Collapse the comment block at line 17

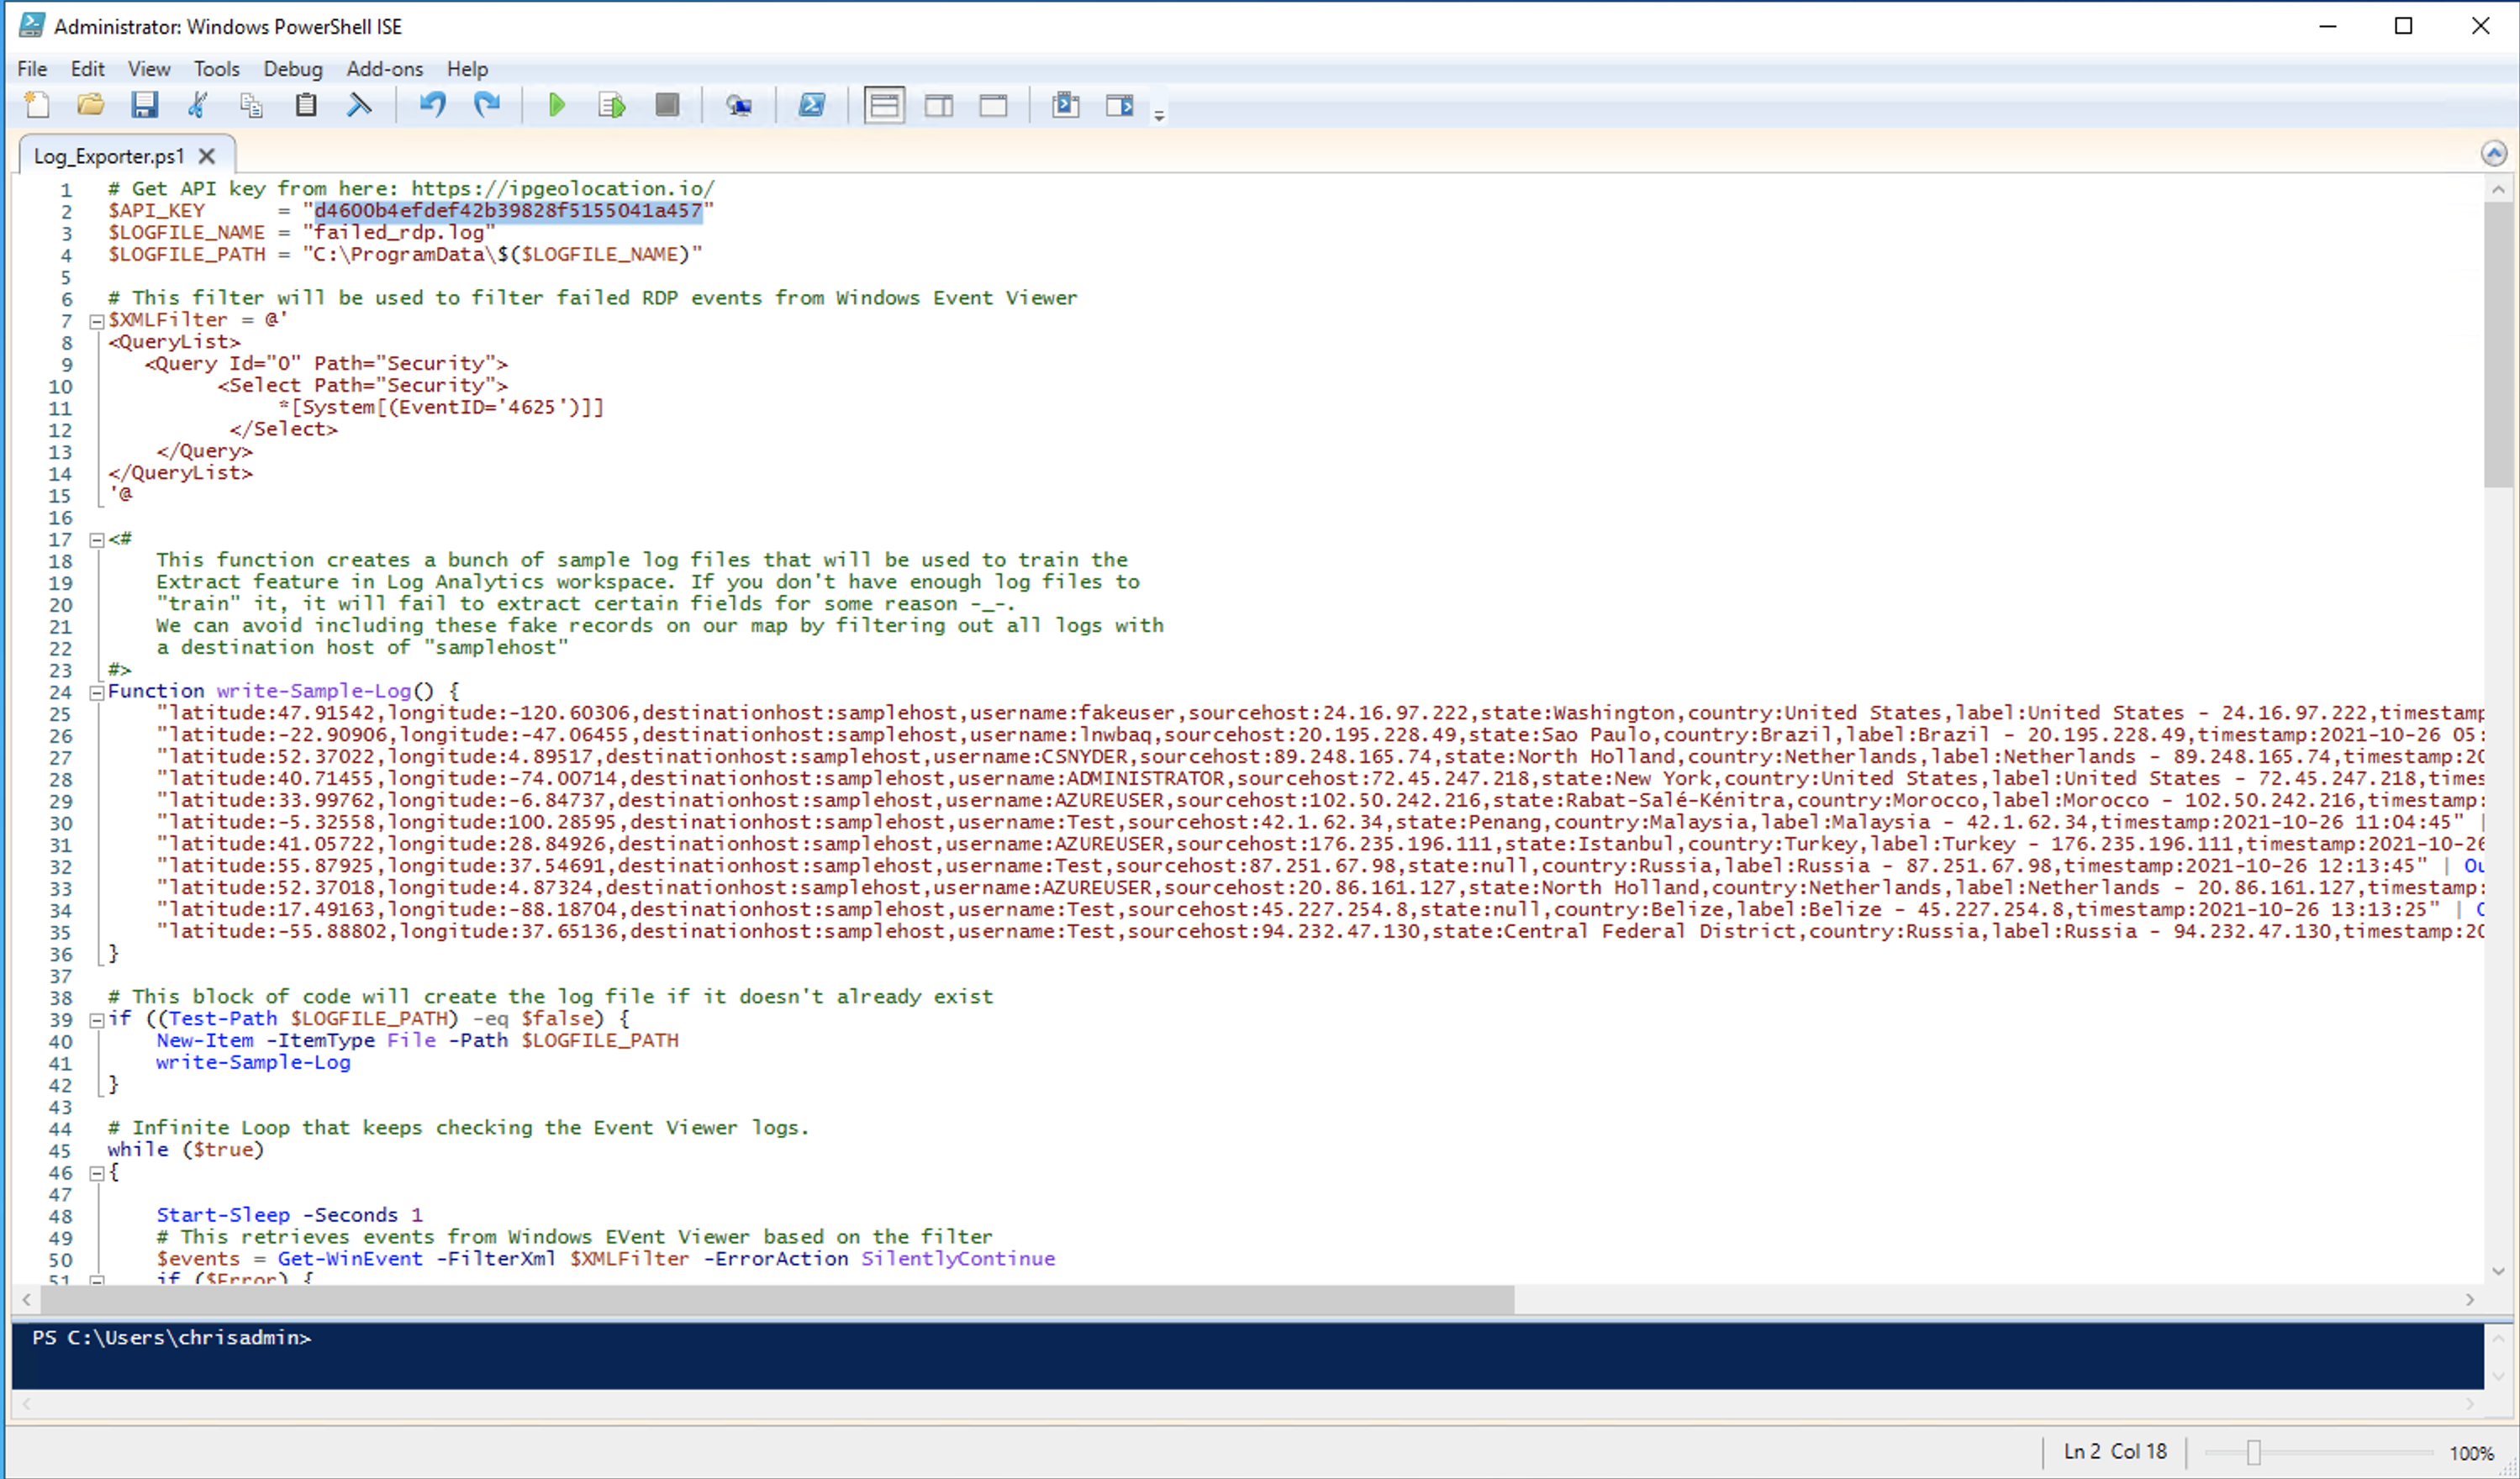pos(97,540)
